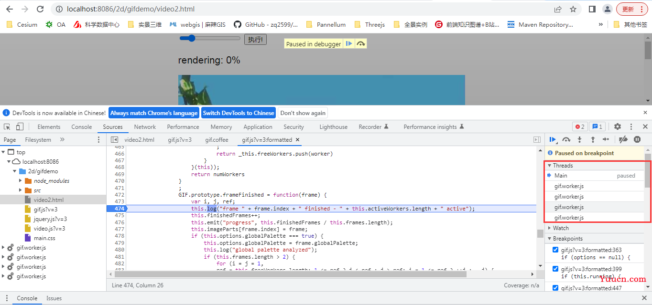Open the navigator pane three-dot menu
This screenshot has width=652, height=305.
point(99,139)
